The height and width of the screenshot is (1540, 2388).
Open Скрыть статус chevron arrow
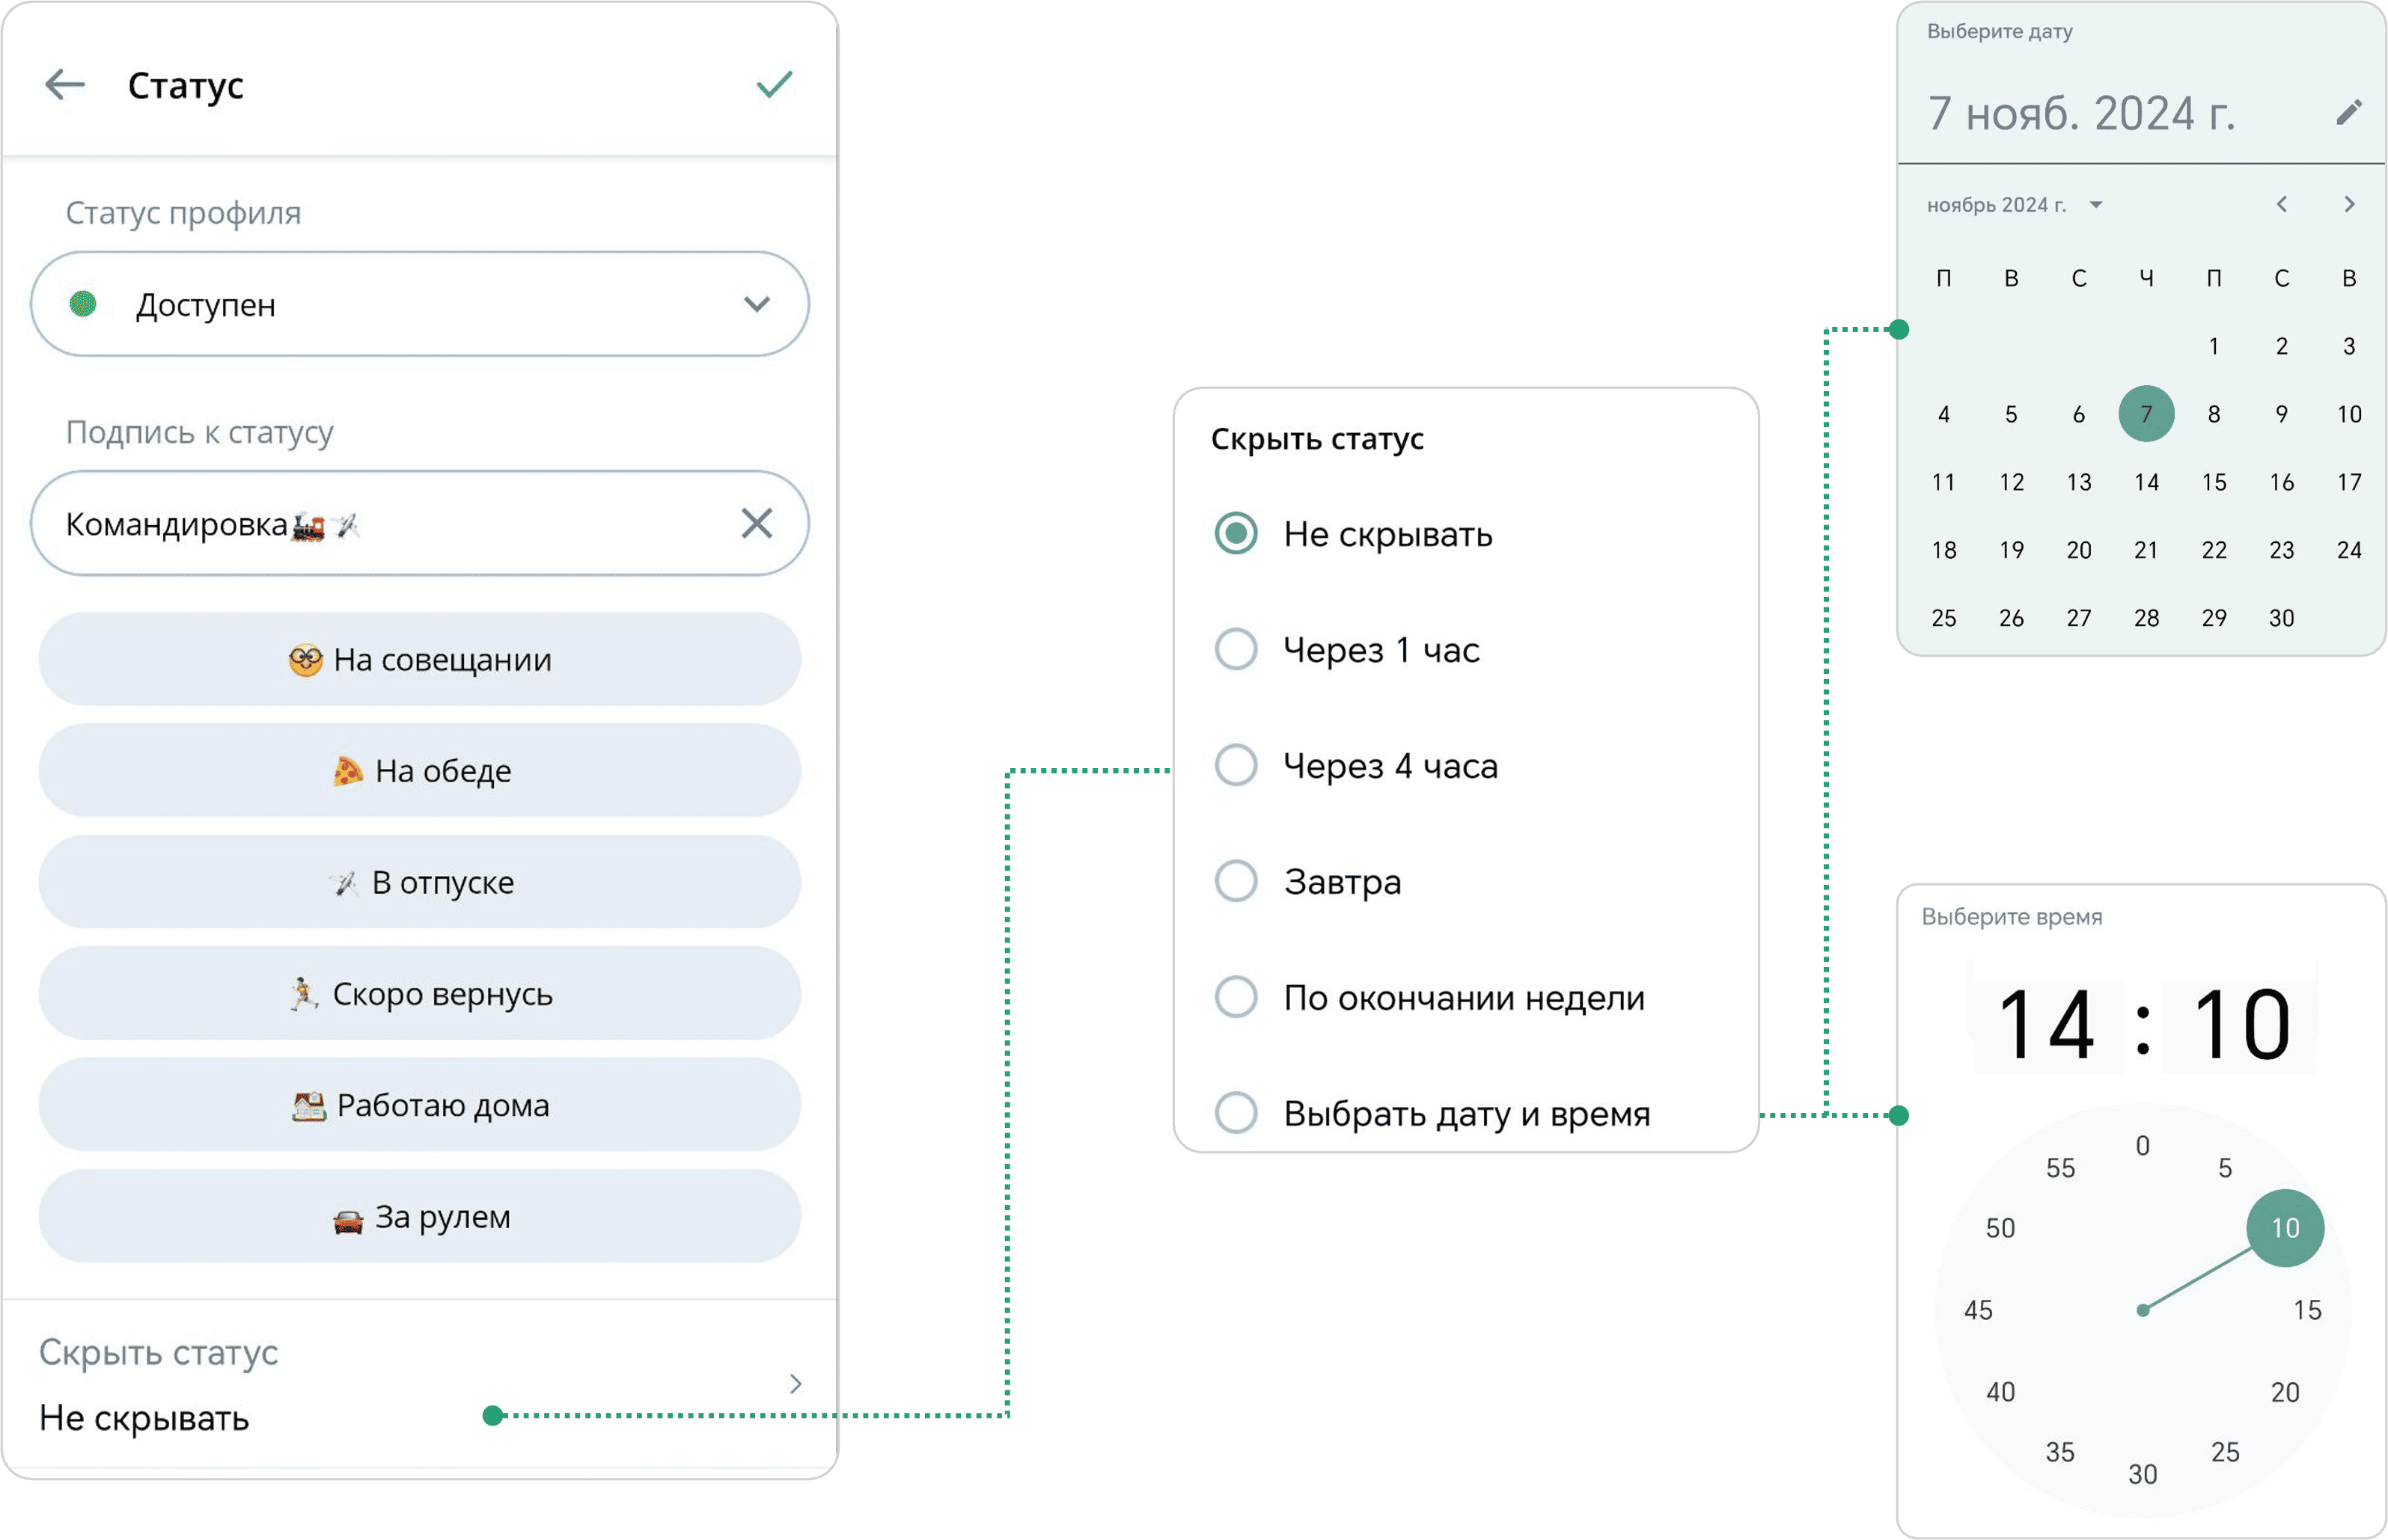(x=796, y=1384)
